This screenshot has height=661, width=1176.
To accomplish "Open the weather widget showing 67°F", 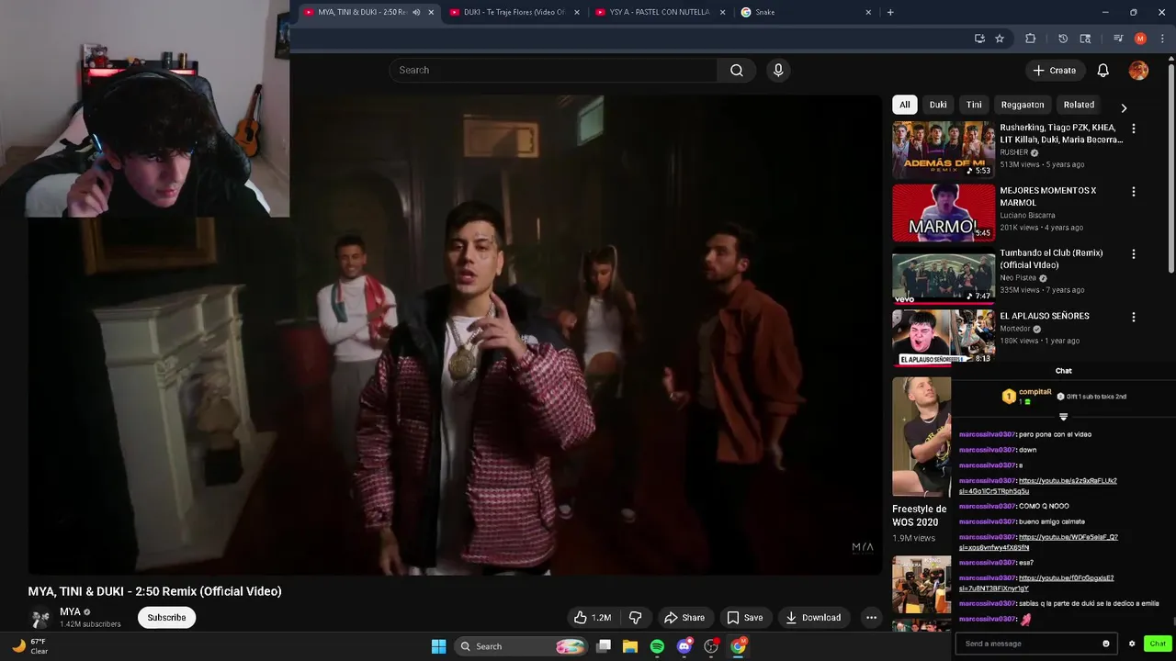I will (30, 646).
